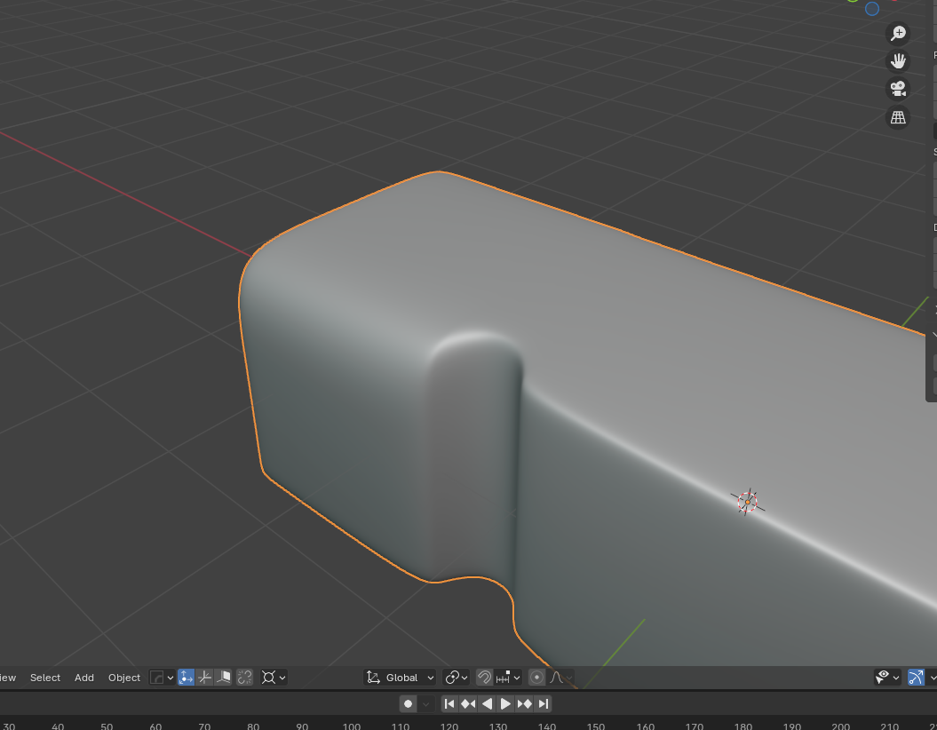Open the visibility and selectability eye dropdown
Image resolution: width=937 pixels, height=730 pixels.
pyautogui.click(x=886, y=678)
